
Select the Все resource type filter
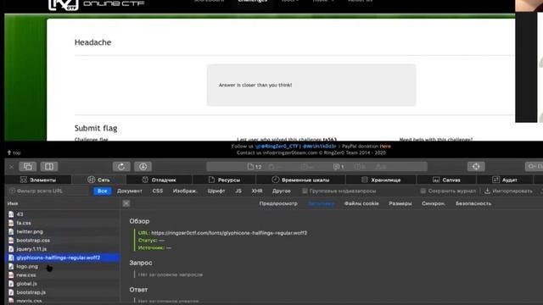102,191
